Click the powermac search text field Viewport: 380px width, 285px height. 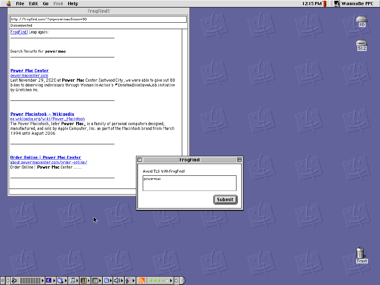click(x=189, y=183)
